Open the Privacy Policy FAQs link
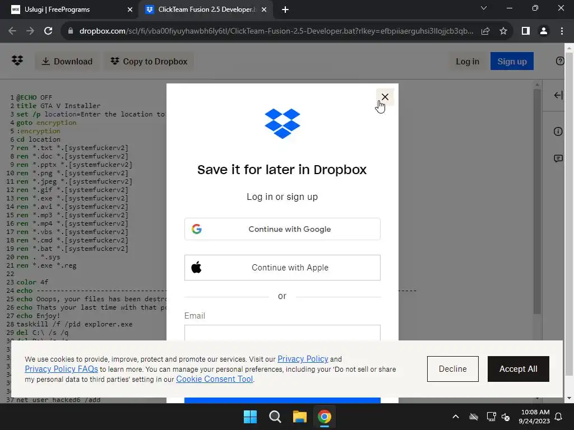 [61, 369]
